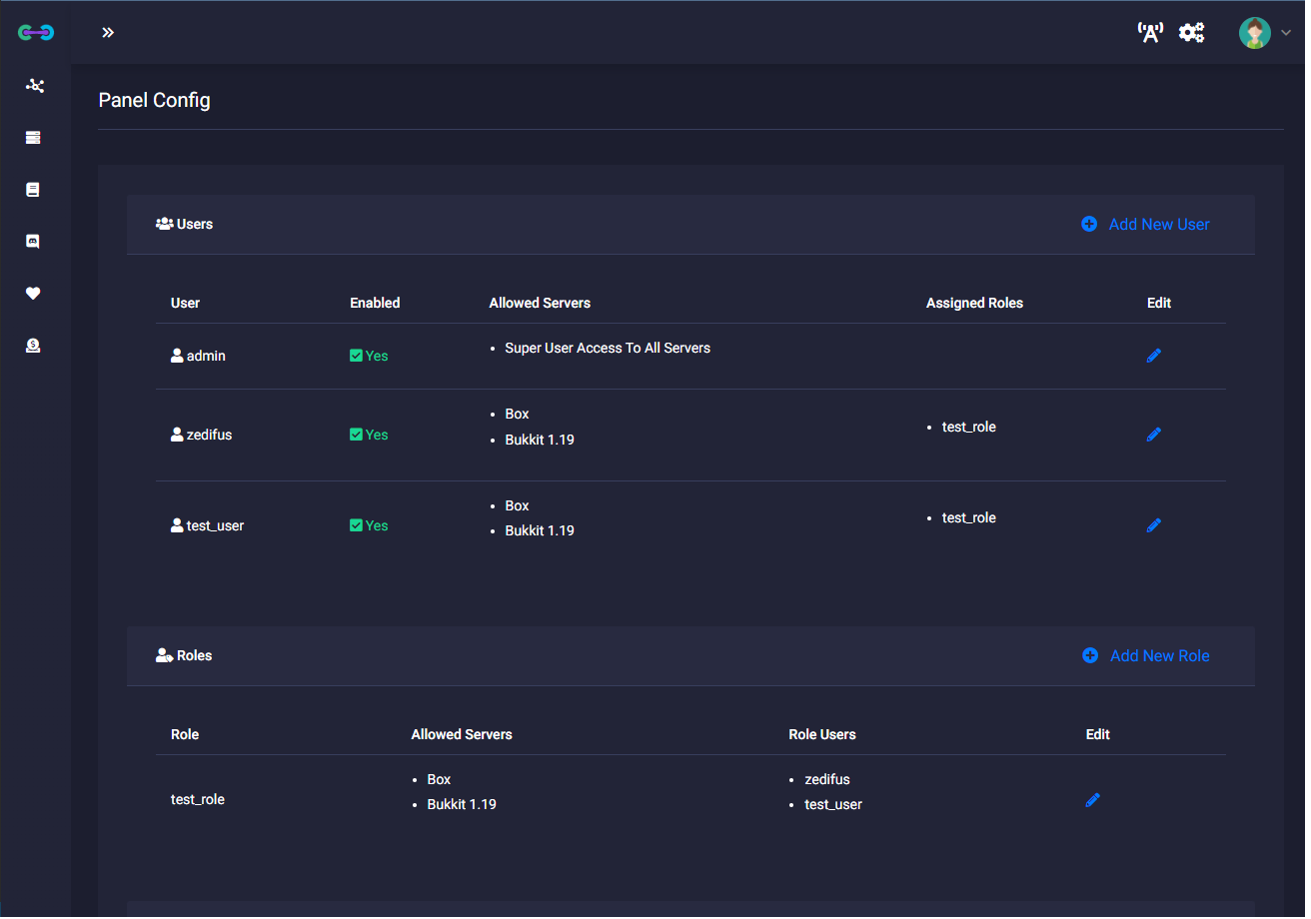Click the language icon in top bar
Screen dimensions: 1311x919
[1150, 33]
